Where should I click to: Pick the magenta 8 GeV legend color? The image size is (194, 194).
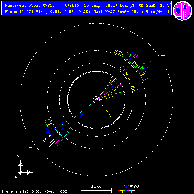click(x=128, y=187)
